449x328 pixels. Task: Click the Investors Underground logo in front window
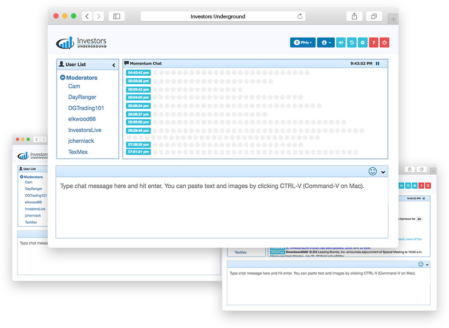pyautogui.click(x=81, y=43)
